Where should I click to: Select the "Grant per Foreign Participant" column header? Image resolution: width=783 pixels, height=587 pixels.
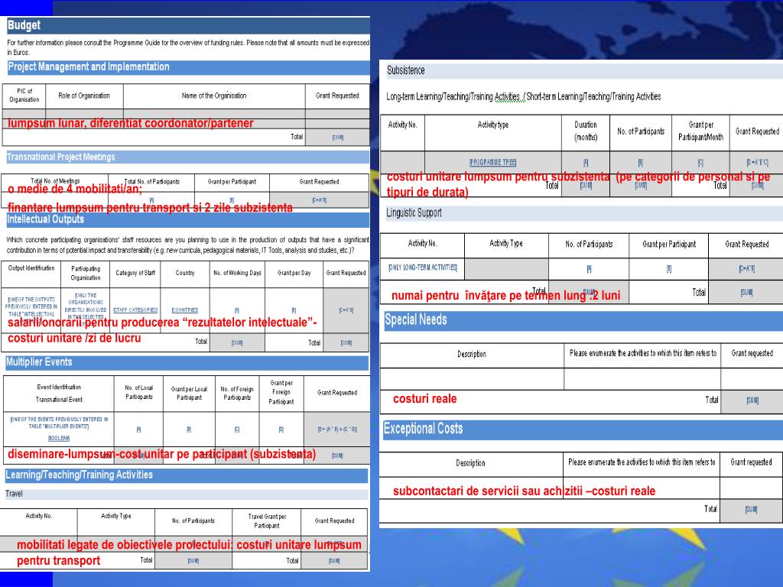281,392
